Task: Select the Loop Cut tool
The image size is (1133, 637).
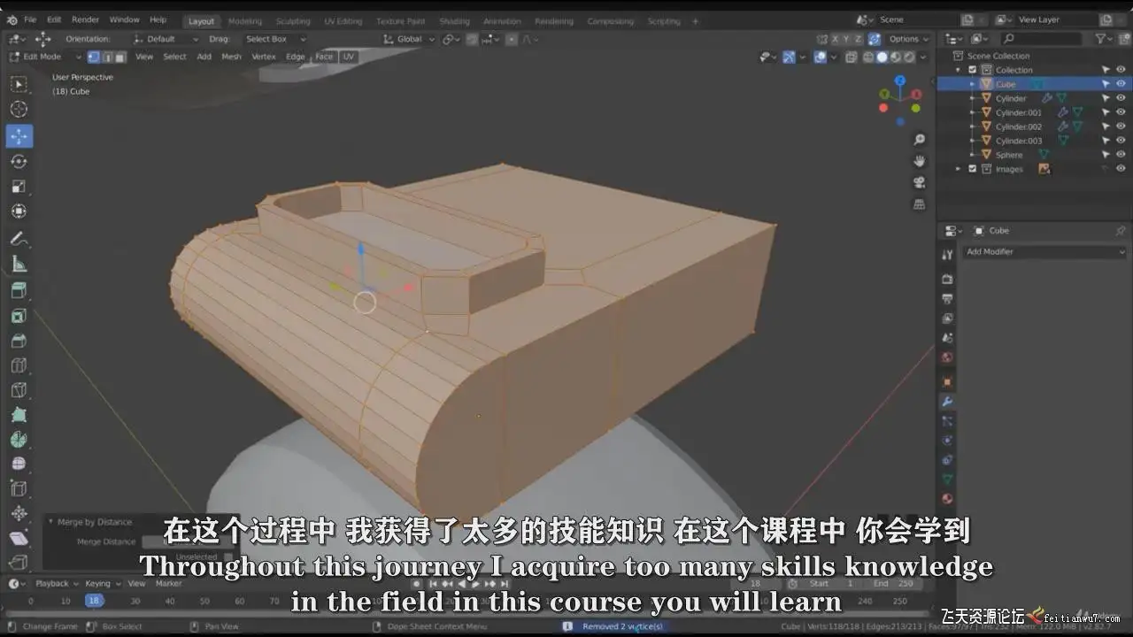Action: click(x=19, y=365)
